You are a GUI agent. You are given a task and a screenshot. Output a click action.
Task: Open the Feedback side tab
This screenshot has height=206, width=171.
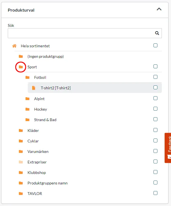[x=168, y=148]
